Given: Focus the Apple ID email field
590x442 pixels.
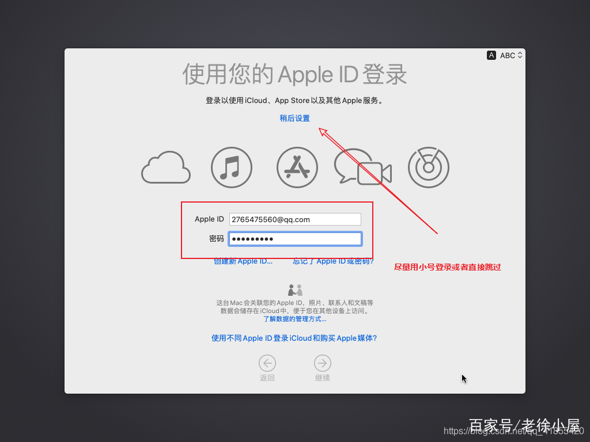Looking at the screenshot, I should click(295, 219).
